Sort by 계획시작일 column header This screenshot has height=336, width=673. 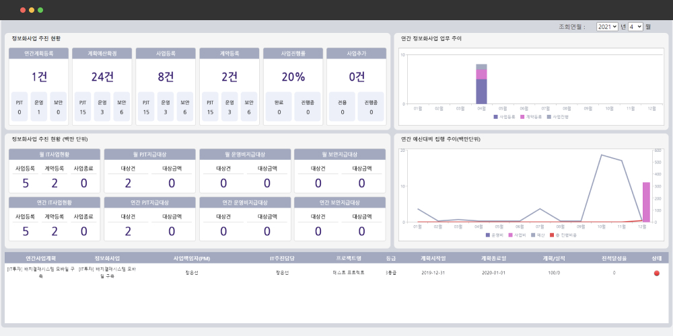point(433,258)
